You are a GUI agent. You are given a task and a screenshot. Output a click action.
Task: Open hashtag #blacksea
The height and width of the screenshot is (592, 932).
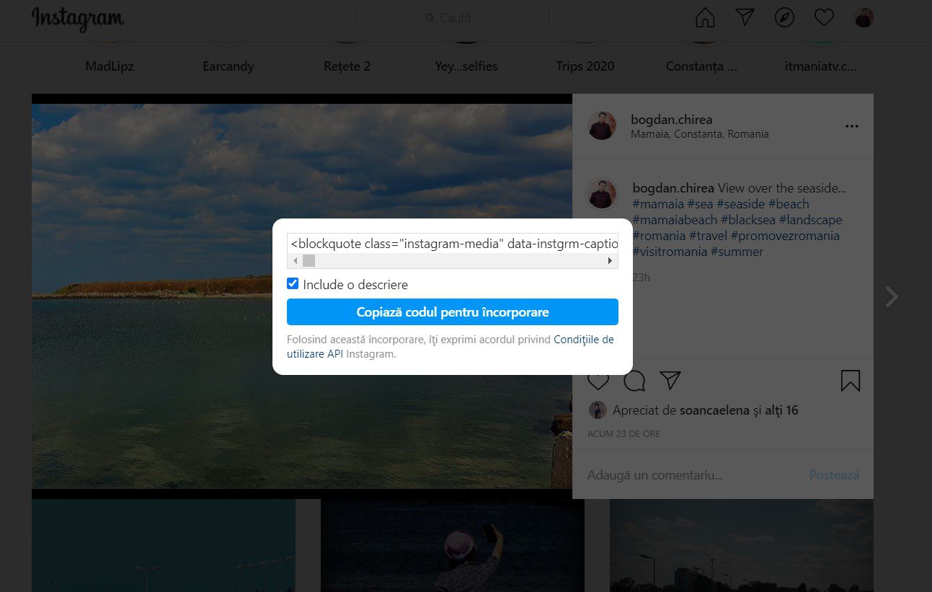tap(747, 220)
